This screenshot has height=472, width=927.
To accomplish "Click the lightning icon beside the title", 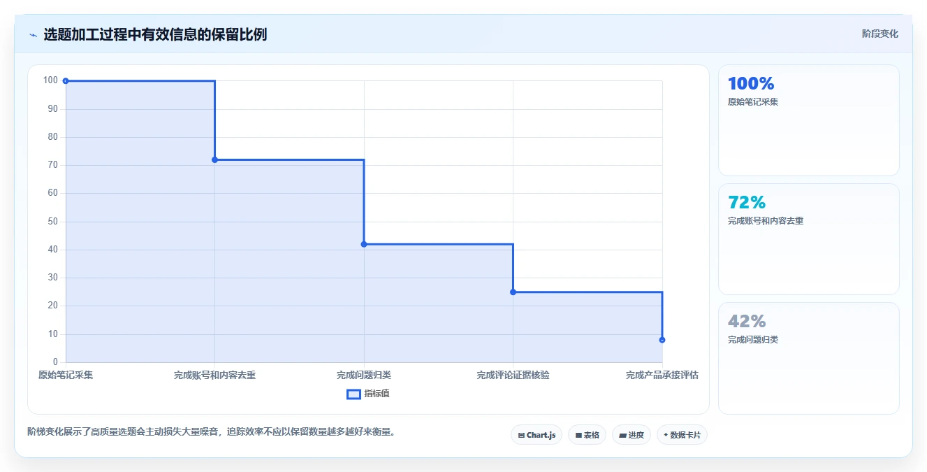I will [x=33, y=35].
